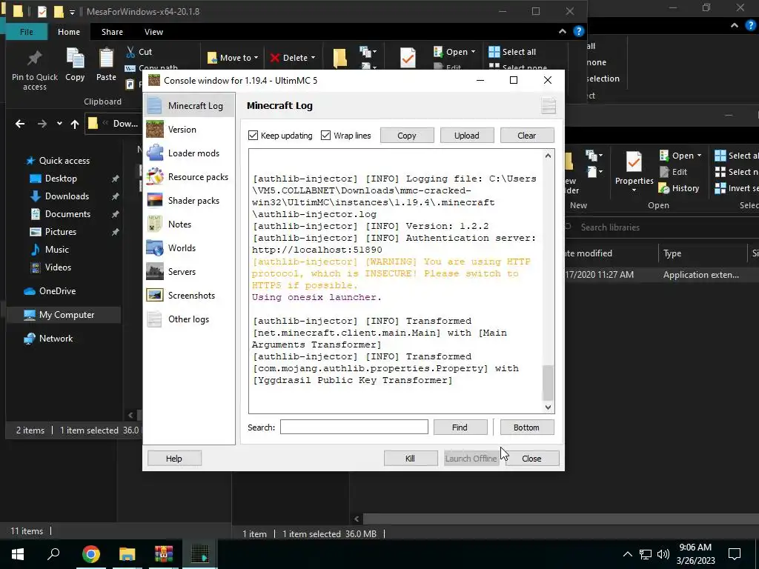Viewport: 759px width, 569px height.
Task: Switch to the Home ribbon tab
Action: click(x=69, y=31)
